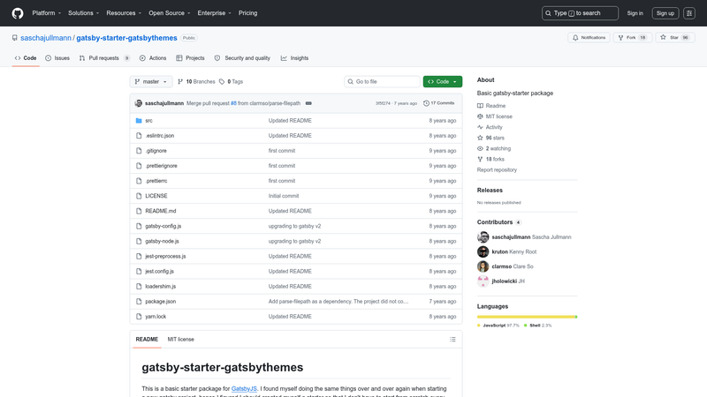Click the commit message ellipsis icon

(308, 103)
